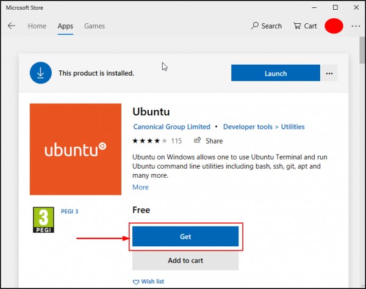
Task: Open the user account avatar
Action: 334,26
